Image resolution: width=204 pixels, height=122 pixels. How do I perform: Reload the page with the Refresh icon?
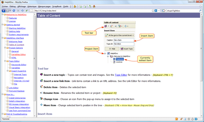click(14, 10)
